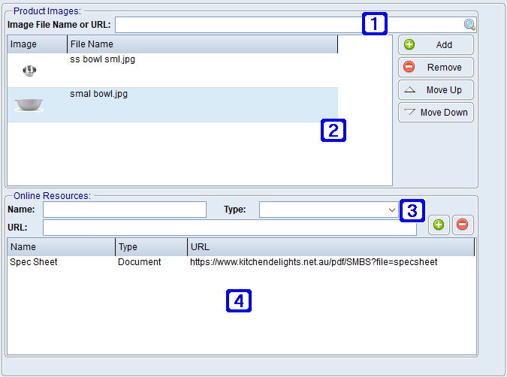The height and width of the screenshot is (377, 507).
Task: Click the File Name column header
Action: 201,44
